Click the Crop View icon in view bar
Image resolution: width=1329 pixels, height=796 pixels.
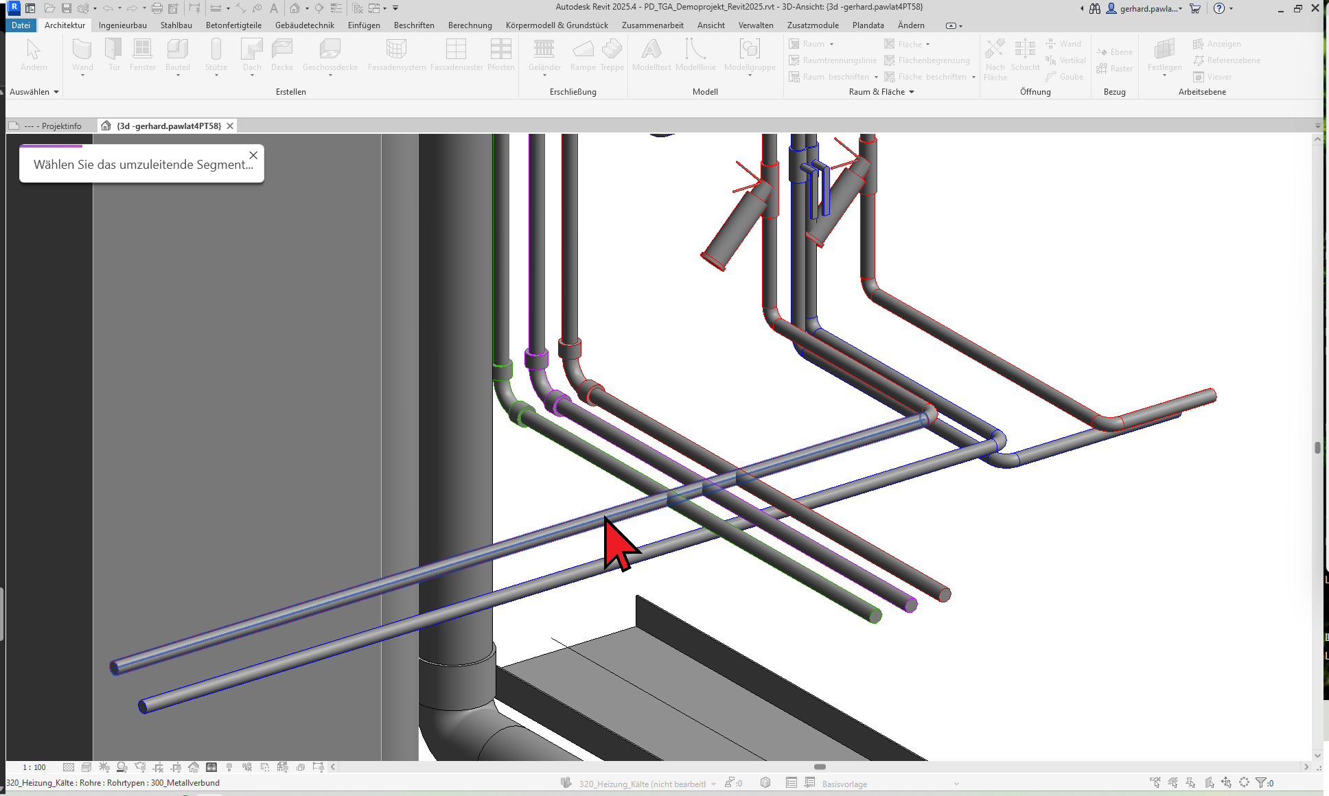click(x=158, y=767)
